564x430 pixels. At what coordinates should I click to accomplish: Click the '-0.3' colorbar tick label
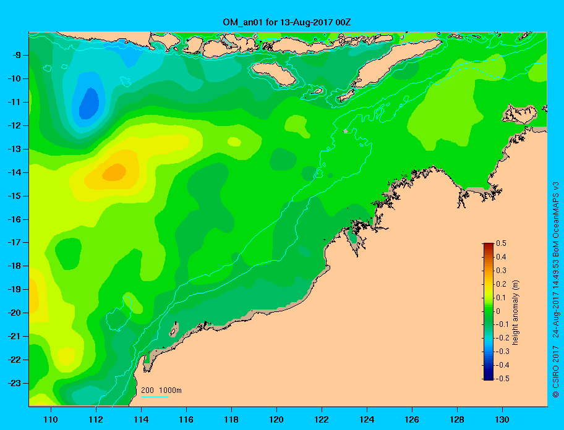coord(503,352)
